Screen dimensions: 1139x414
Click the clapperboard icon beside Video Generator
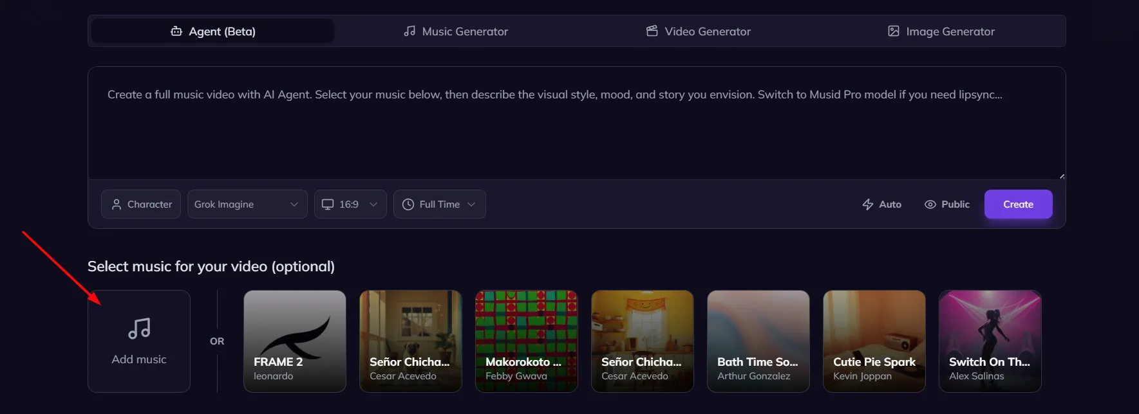(652, 31)
